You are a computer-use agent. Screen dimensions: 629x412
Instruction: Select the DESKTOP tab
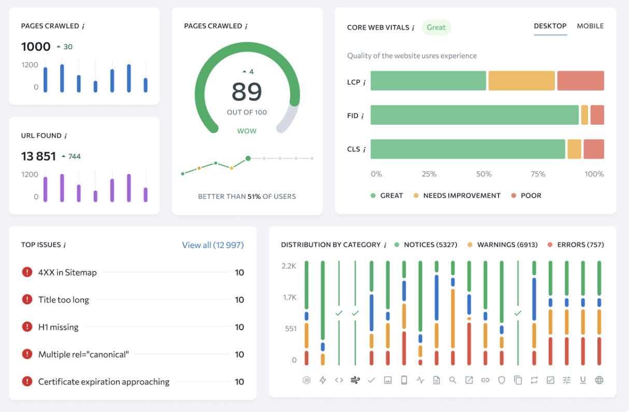[x=550, y=26]
